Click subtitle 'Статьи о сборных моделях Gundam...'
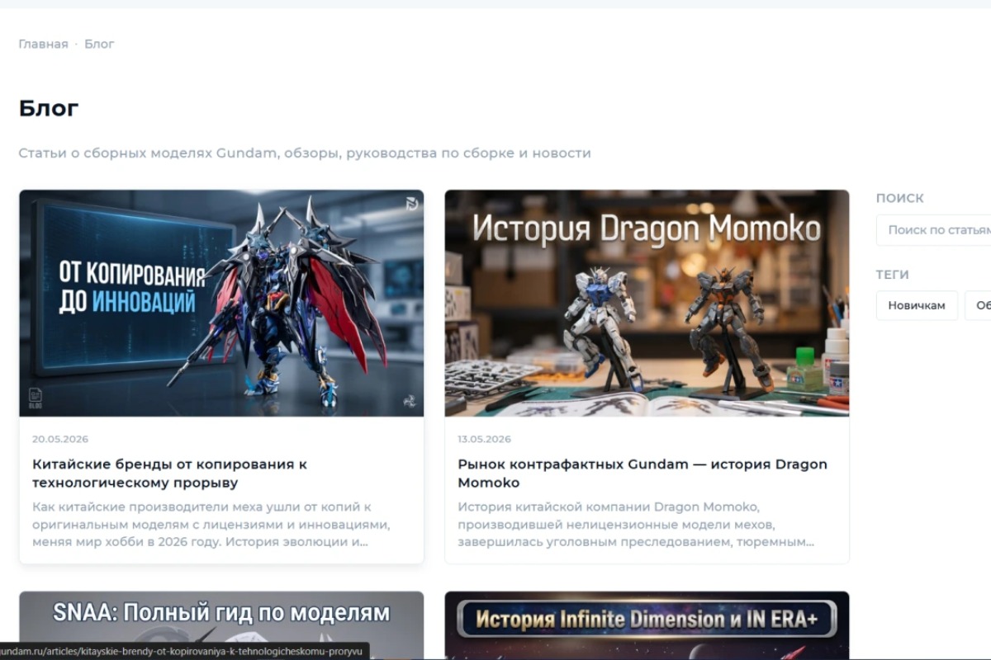The image size is (991, 660). click(x=305, y=153)
